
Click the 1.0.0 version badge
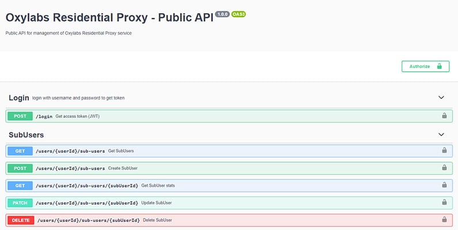222,14
